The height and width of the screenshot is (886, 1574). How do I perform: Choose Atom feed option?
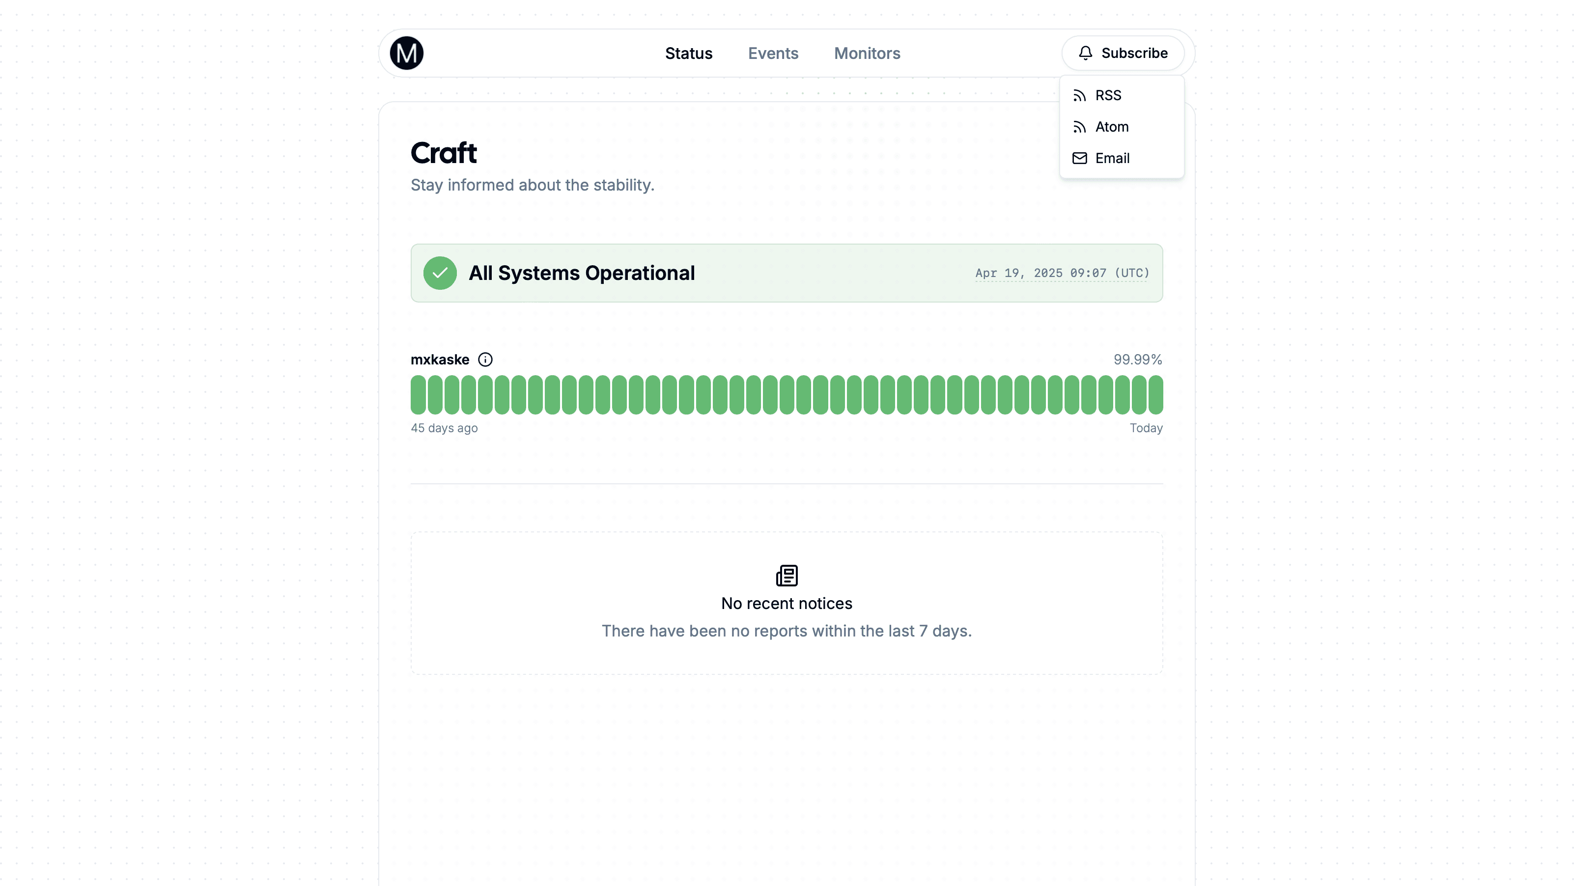coord(1121,127)
